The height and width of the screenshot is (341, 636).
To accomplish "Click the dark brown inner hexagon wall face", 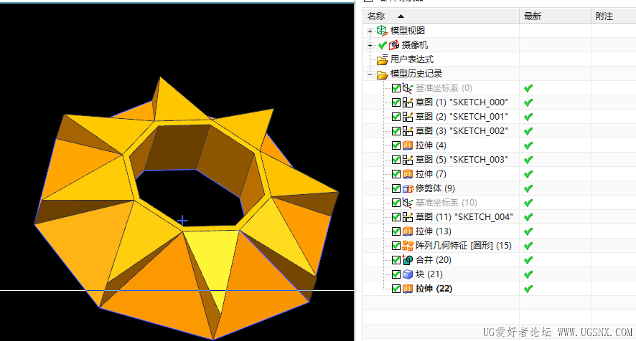I will click(x=179, y=148).
